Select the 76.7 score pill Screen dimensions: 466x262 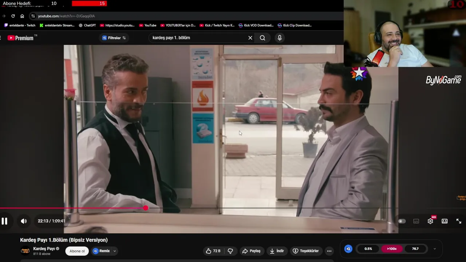tap(415, 249)
